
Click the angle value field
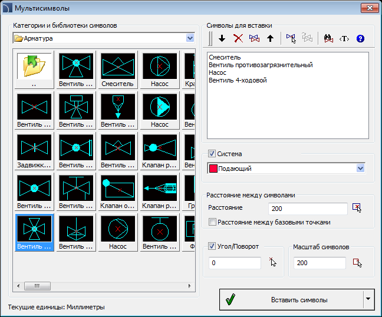[235, 263]
